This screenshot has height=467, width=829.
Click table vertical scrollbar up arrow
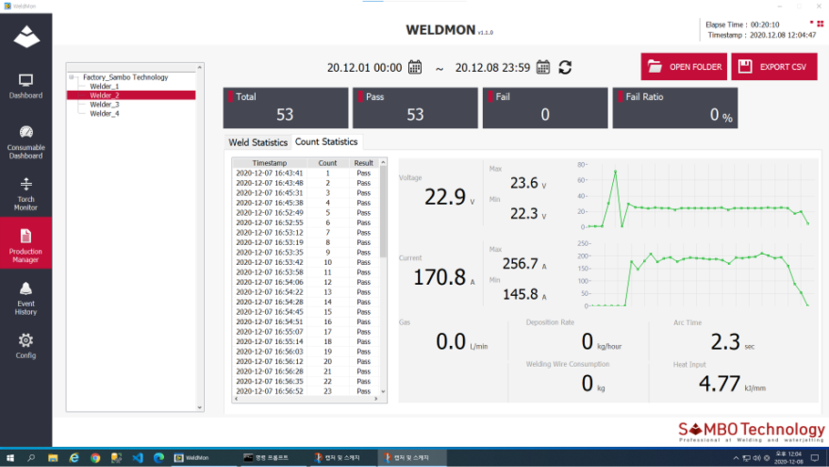pyautogui.click(x=384, y=162)
